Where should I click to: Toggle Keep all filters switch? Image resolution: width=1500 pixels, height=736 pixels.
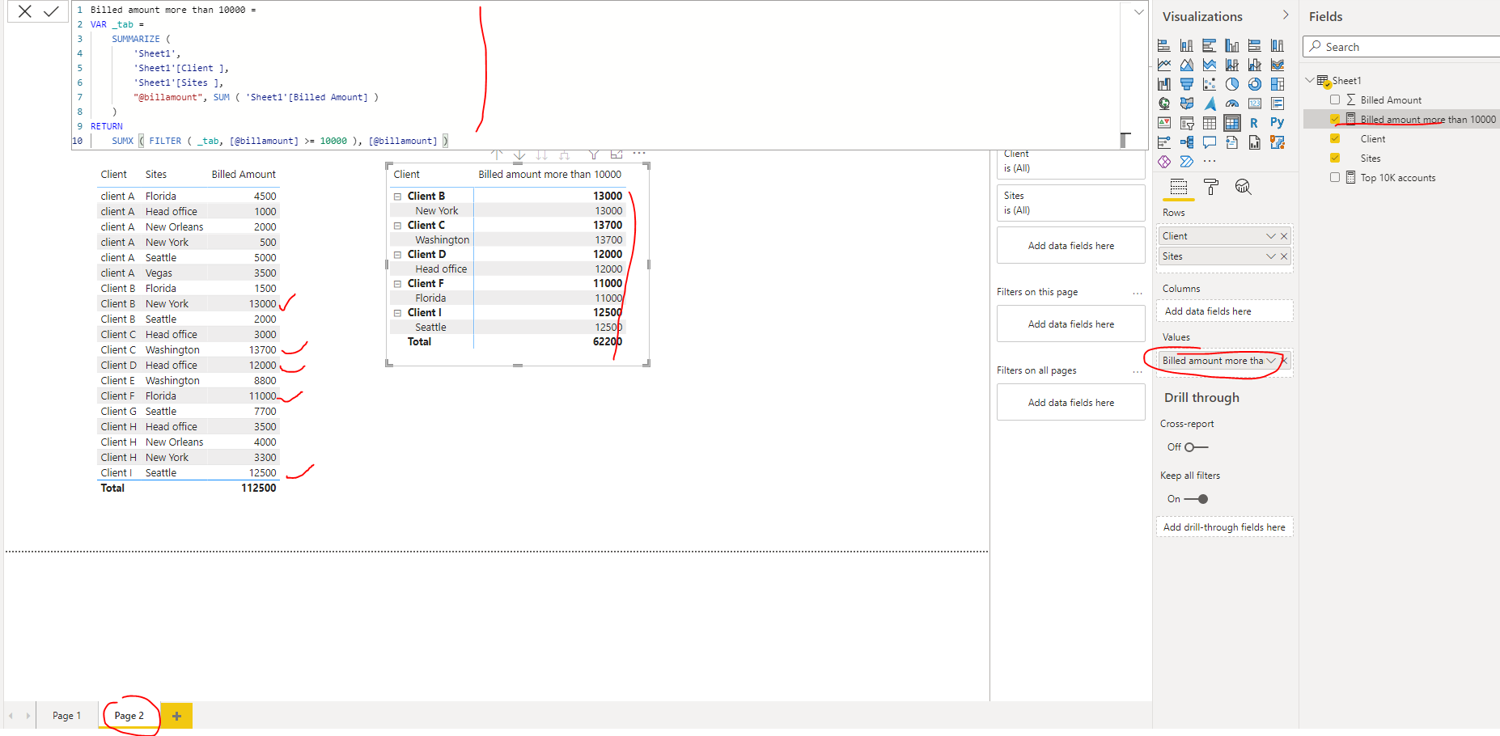tap(1197, 499)
